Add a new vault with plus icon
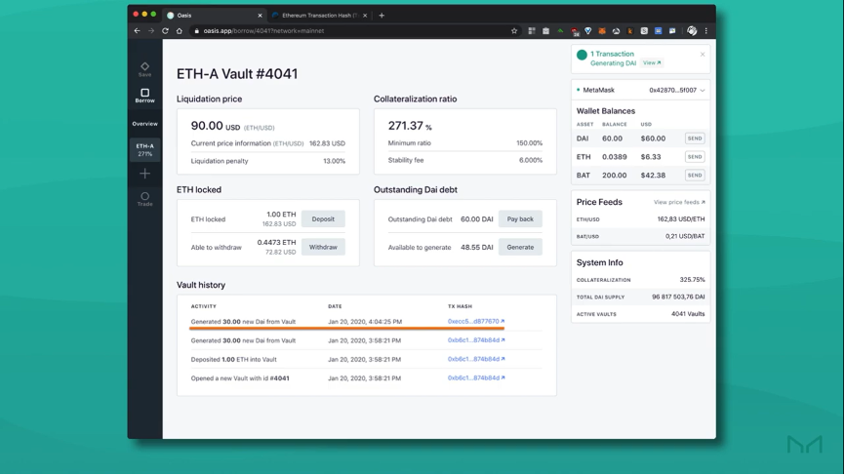845x475 pixels. coord(145,174)
